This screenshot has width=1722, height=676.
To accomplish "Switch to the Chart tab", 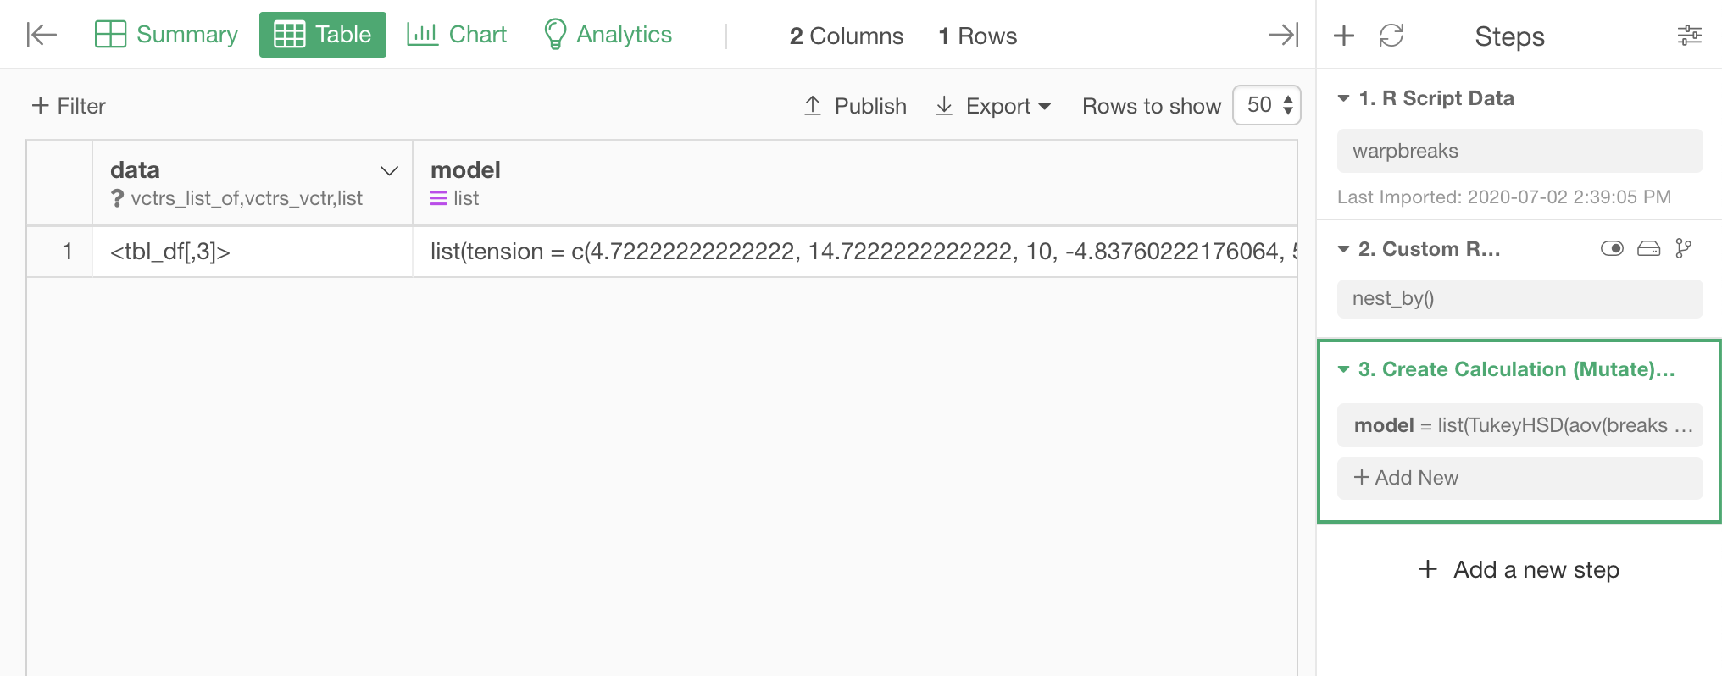I will pyautogui.click(x=457, y=35).
